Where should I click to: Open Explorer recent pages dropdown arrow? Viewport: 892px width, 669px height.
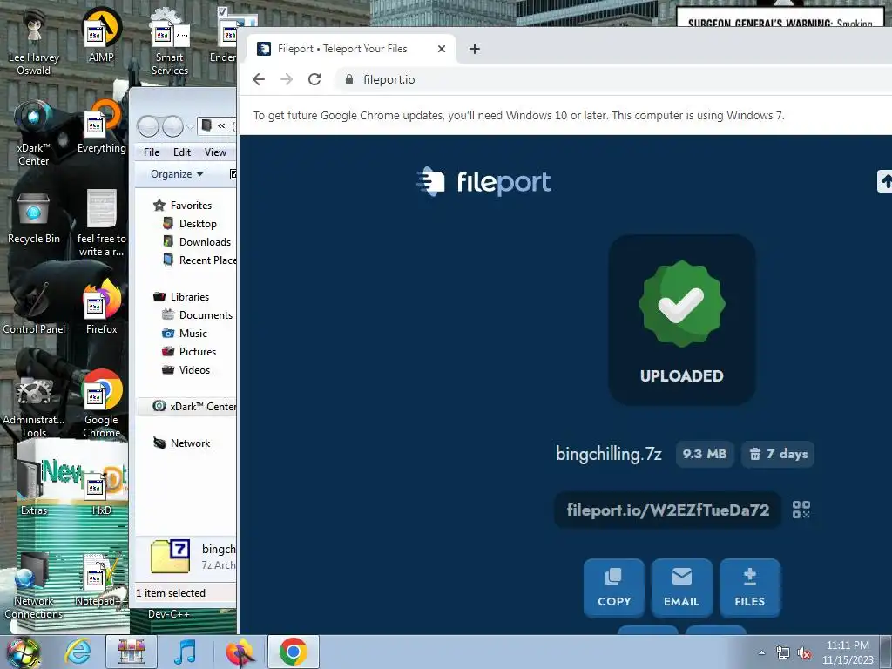(190, 126)
